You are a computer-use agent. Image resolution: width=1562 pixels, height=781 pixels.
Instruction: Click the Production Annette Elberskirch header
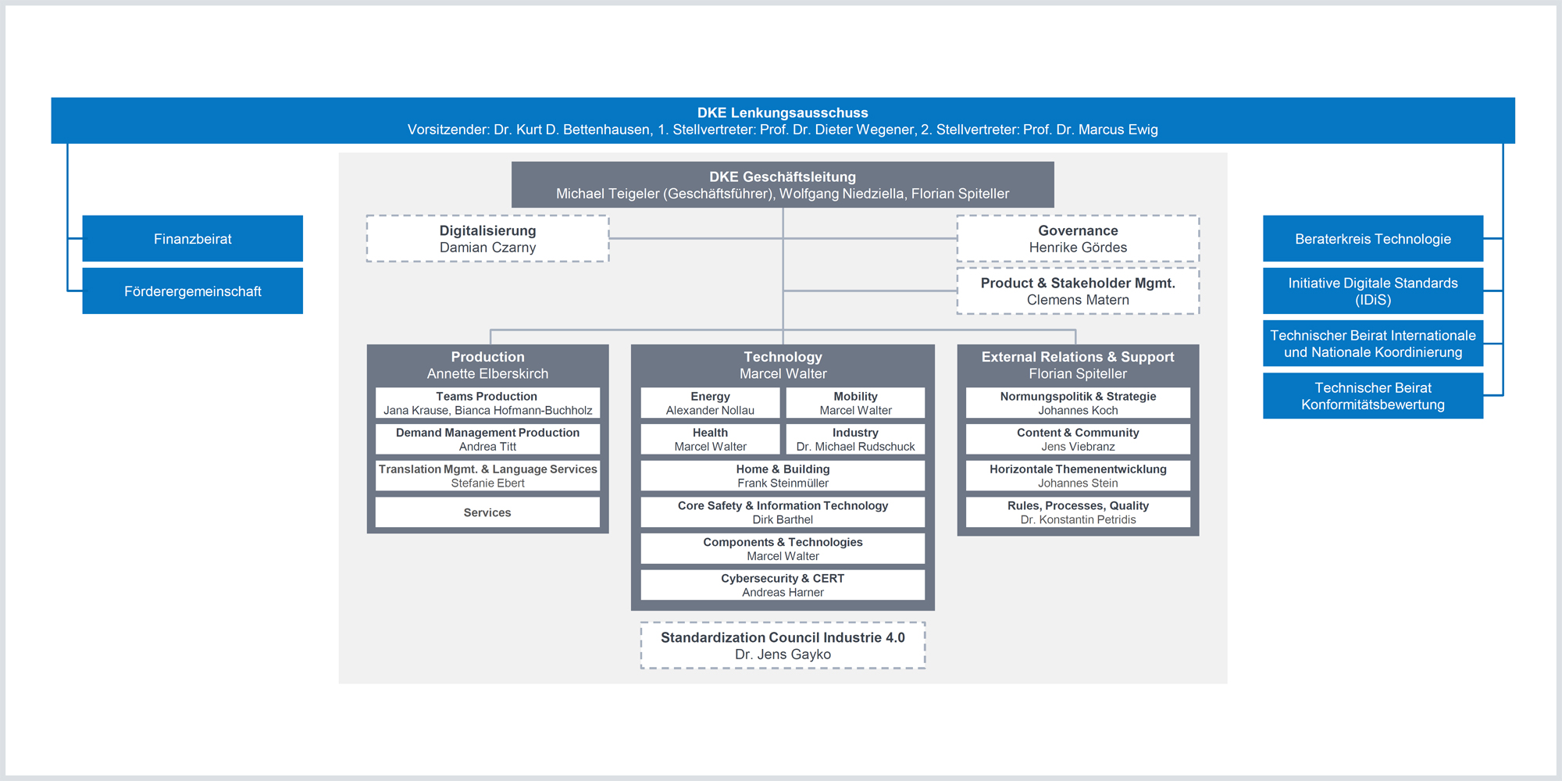487,366
